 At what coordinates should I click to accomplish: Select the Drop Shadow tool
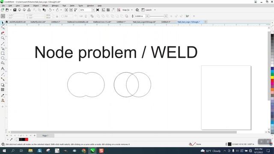[x=3, y=85]
